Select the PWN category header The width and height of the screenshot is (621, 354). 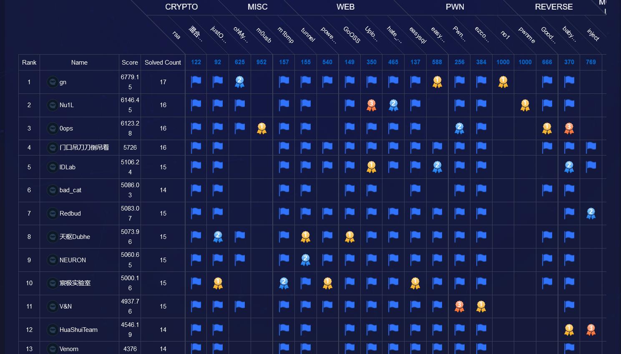[455, 7]
